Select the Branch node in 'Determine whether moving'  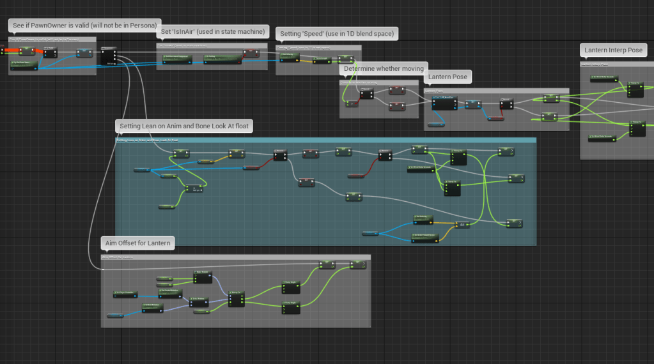366,94
